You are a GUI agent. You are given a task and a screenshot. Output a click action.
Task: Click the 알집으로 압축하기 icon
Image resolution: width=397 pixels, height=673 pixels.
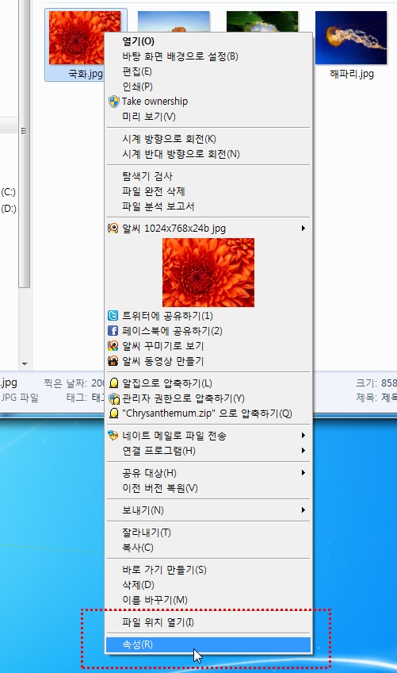(113, 383)
